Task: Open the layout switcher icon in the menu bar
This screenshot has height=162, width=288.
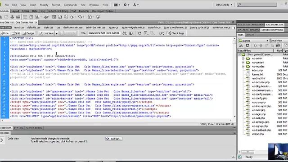Action: pos(117,5)
